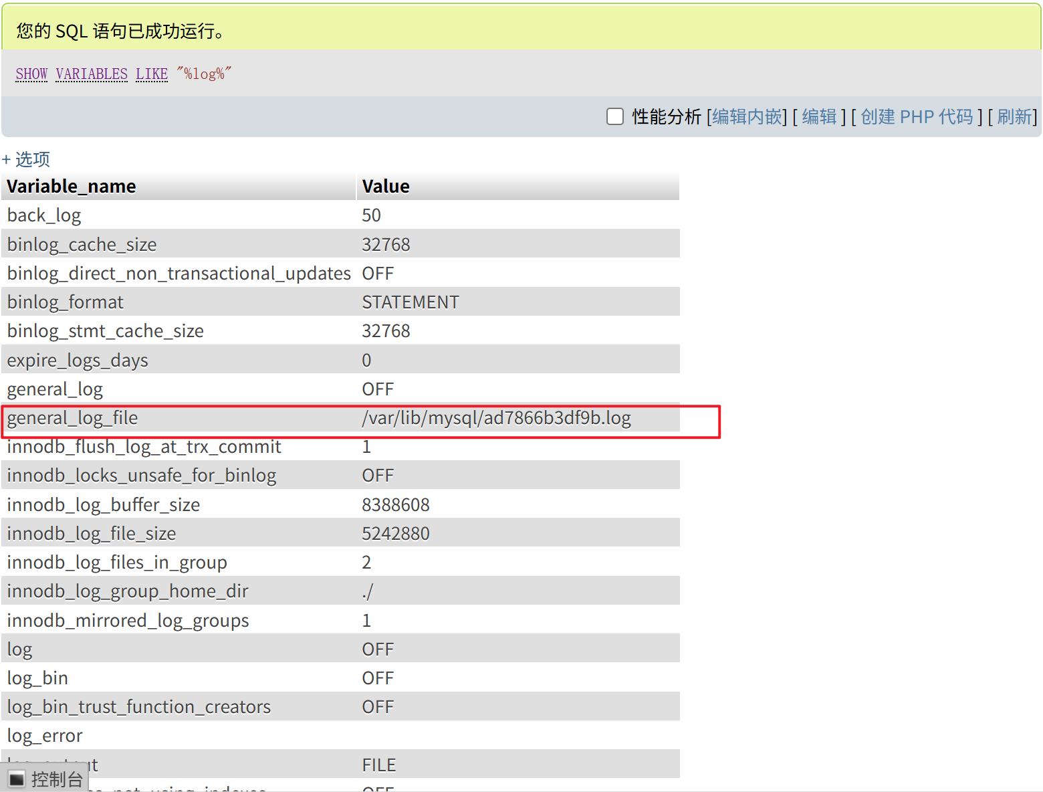Click the 编辑 edit query link
This screenshot has height=792, width=1043.
coord(819,116)
